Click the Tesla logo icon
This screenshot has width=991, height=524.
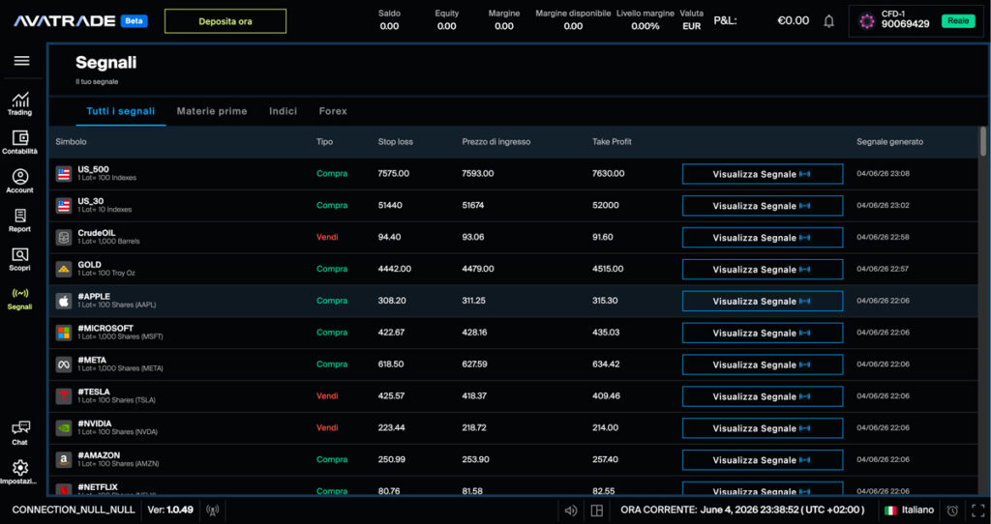point(63,396)
